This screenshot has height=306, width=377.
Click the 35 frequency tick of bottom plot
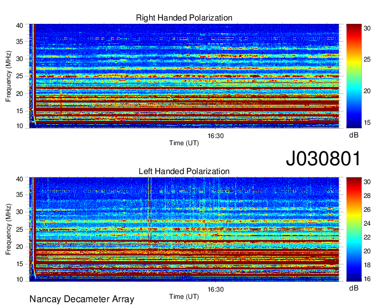(19, 195)
